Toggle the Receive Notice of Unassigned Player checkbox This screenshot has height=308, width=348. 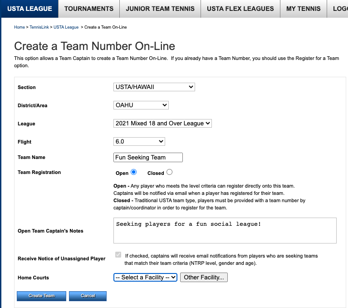(x=118, y=255)
